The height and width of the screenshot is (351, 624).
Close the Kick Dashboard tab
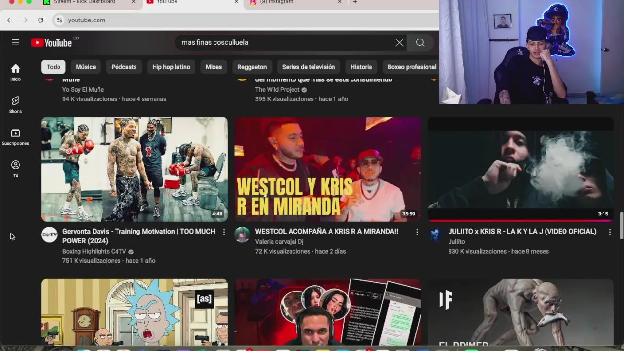[x=134, y=2]
